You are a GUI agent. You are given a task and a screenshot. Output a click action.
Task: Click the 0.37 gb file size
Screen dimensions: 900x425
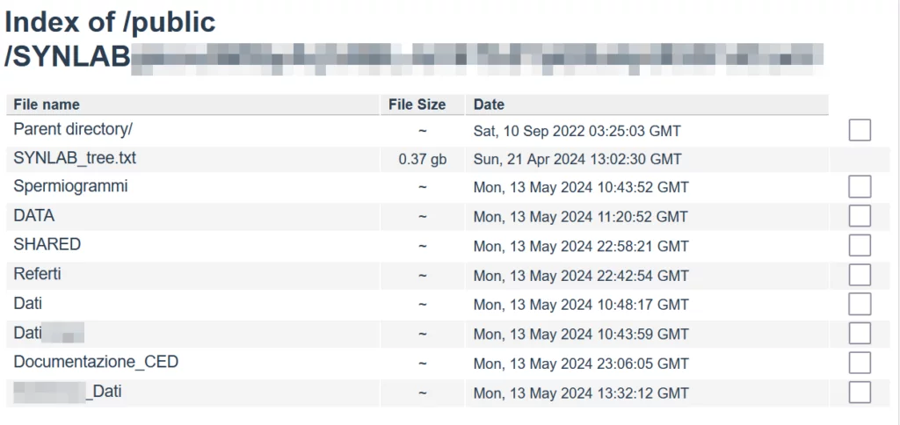(x=422, y=160)
